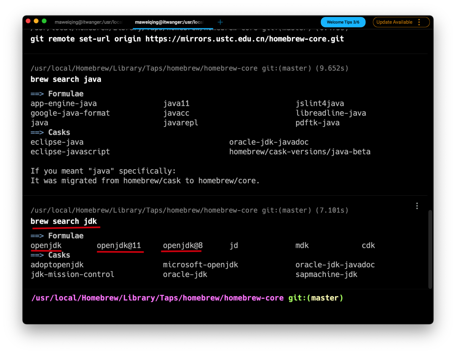Screen dimensions: 456x354
Task: Click the 'git:(master)' text in bottom prompt
Action: (x=315, y=298)
